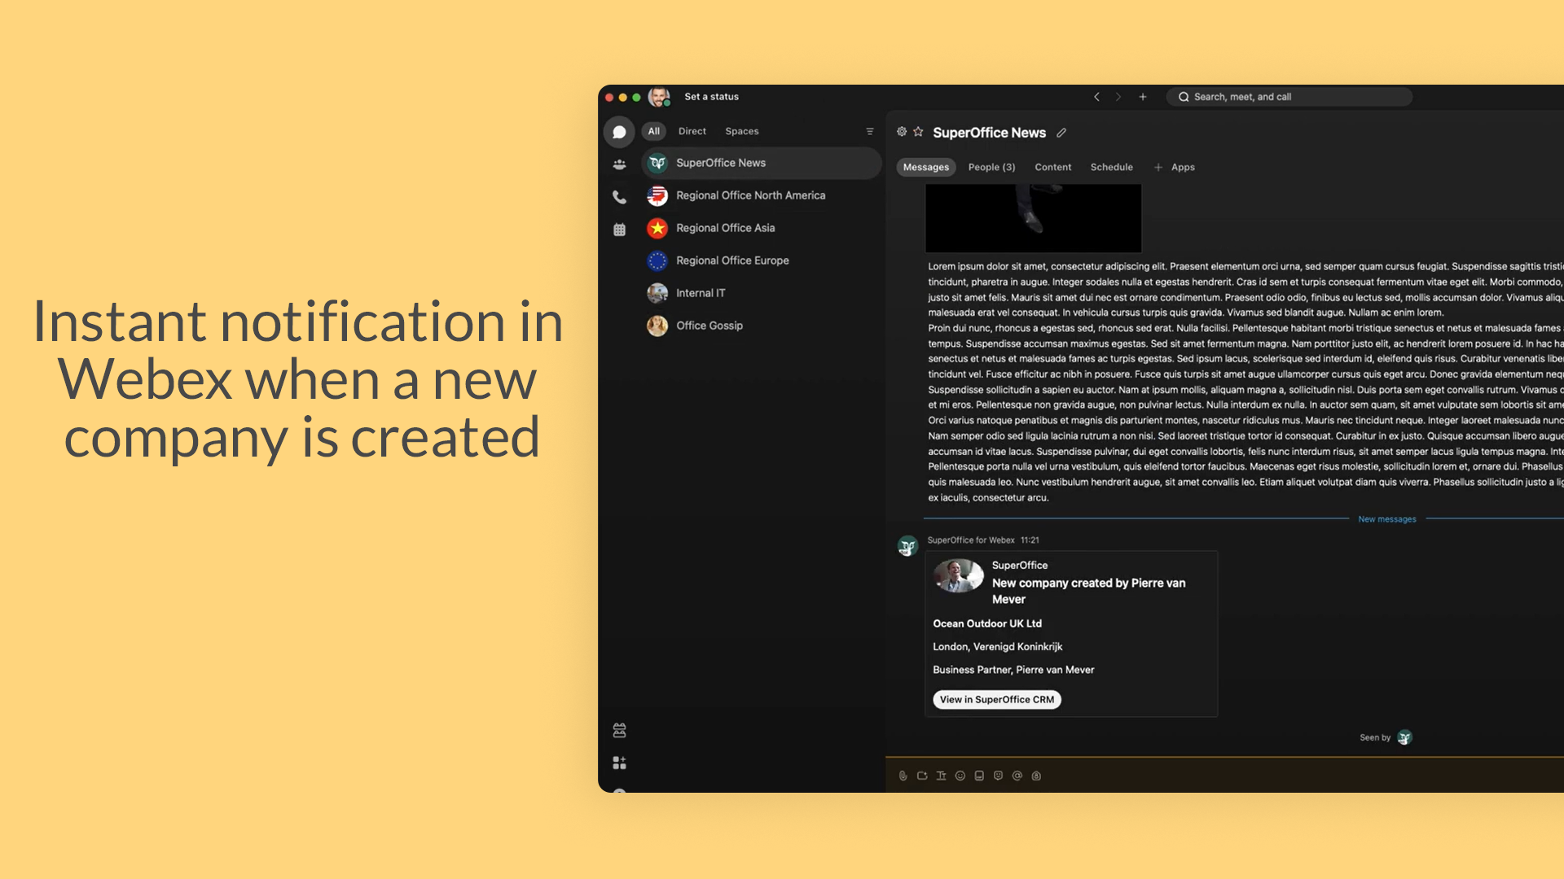
Task: Toggle the All messages filter
Action: click(654, 131)
